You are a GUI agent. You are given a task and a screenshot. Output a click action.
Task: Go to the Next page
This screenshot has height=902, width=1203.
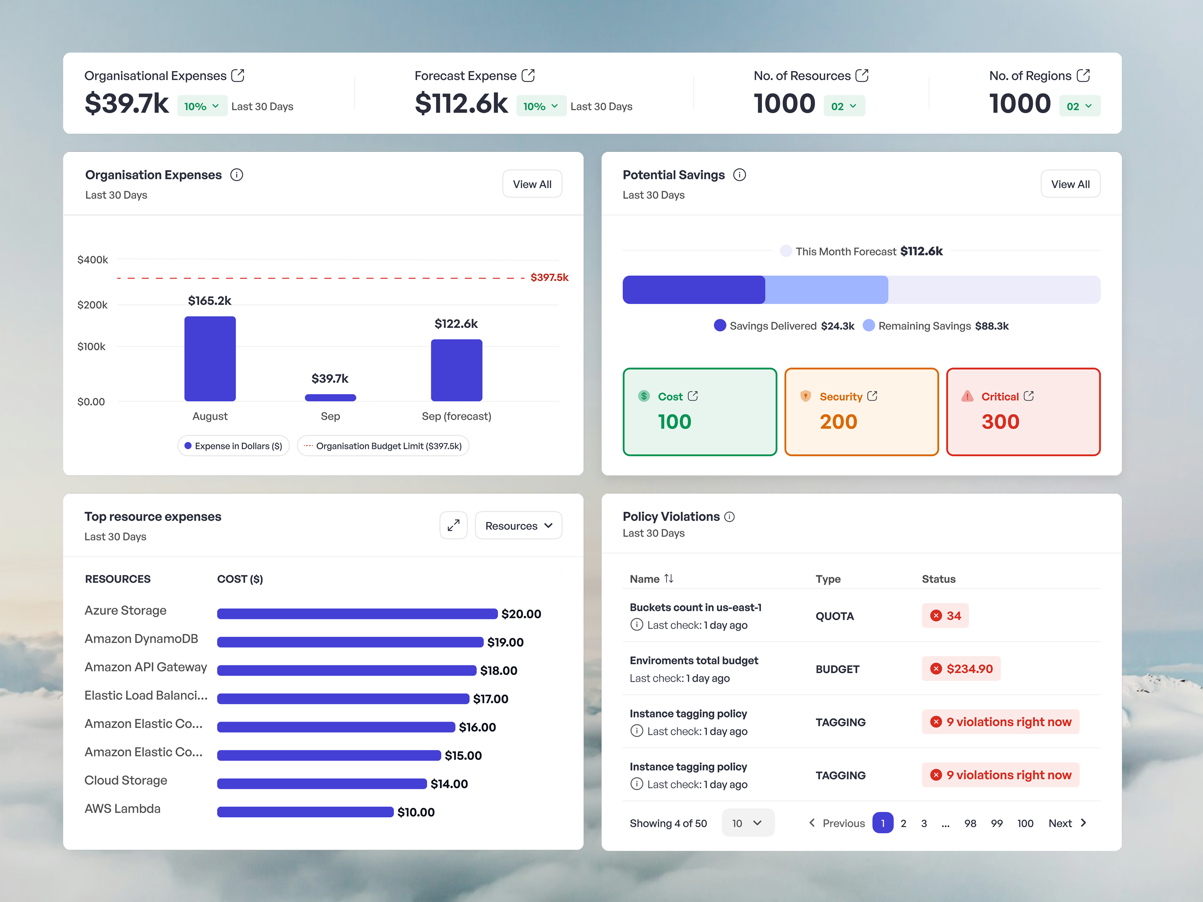(x=1067, y=823)
